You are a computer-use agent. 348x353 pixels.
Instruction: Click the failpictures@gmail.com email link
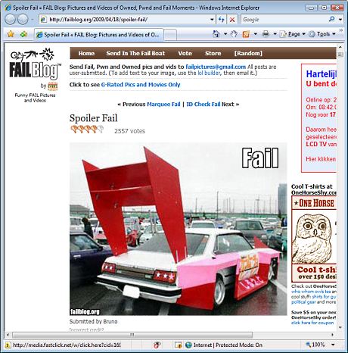216,67
